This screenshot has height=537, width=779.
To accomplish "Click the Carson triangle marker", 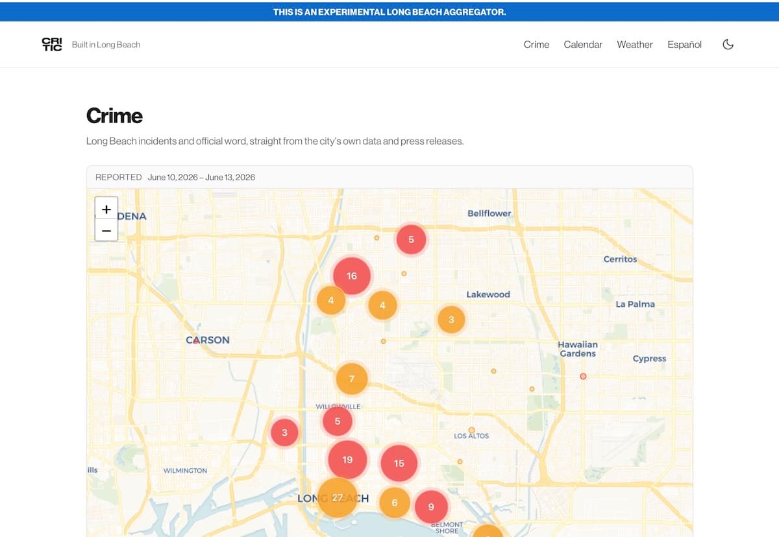I will pos(196,340).
